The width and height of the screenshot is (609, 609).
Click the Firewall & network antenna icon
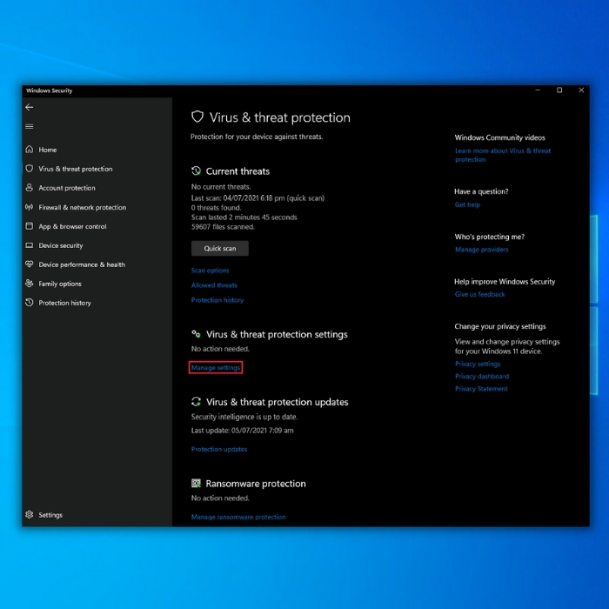point(29,207)
